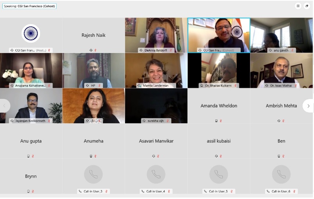314x199 pixels.
Task: Click phone avatar icon of Call-in User_4
Action: tap(156, 174)
